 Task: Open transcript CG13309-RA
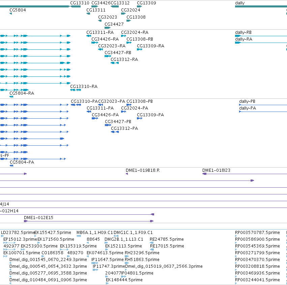tap(150, 46)
